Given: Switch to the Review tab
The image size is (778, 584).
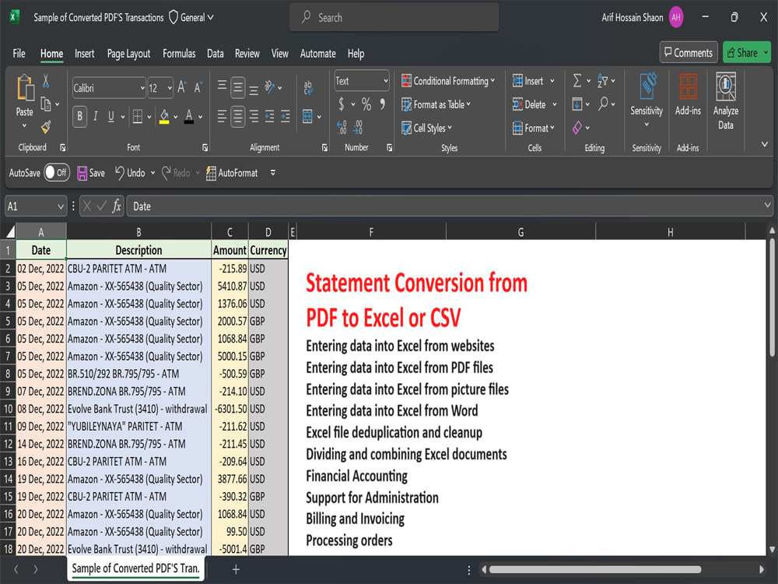Looking at the screenshot, I should [x=247, y=53].
